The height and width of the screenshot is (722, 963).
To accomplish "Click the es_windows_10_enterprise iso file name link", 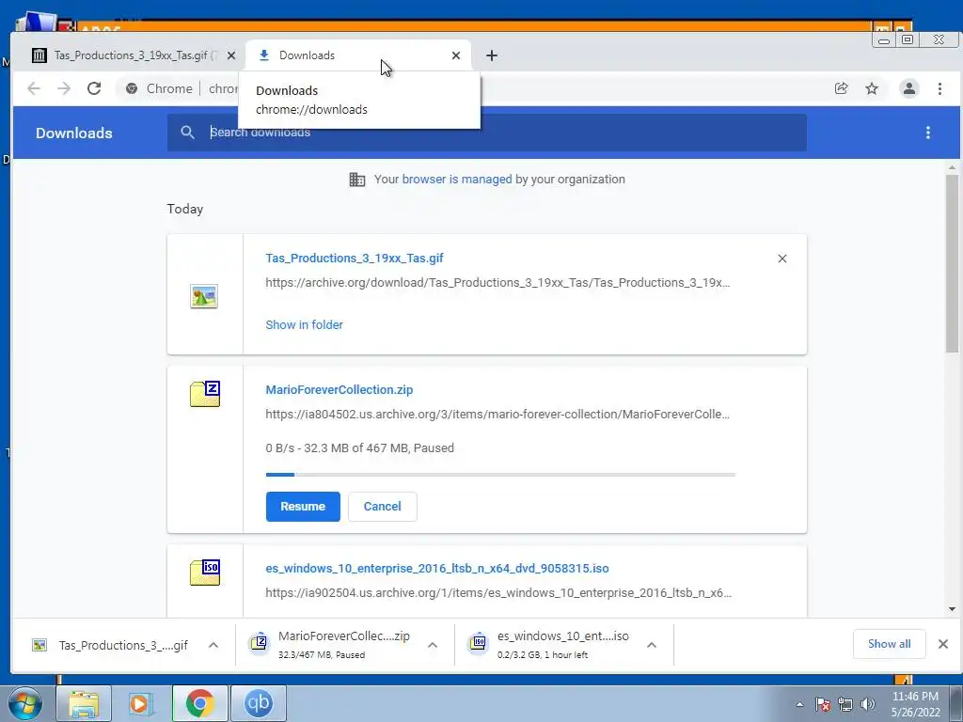I will [437, 569].
